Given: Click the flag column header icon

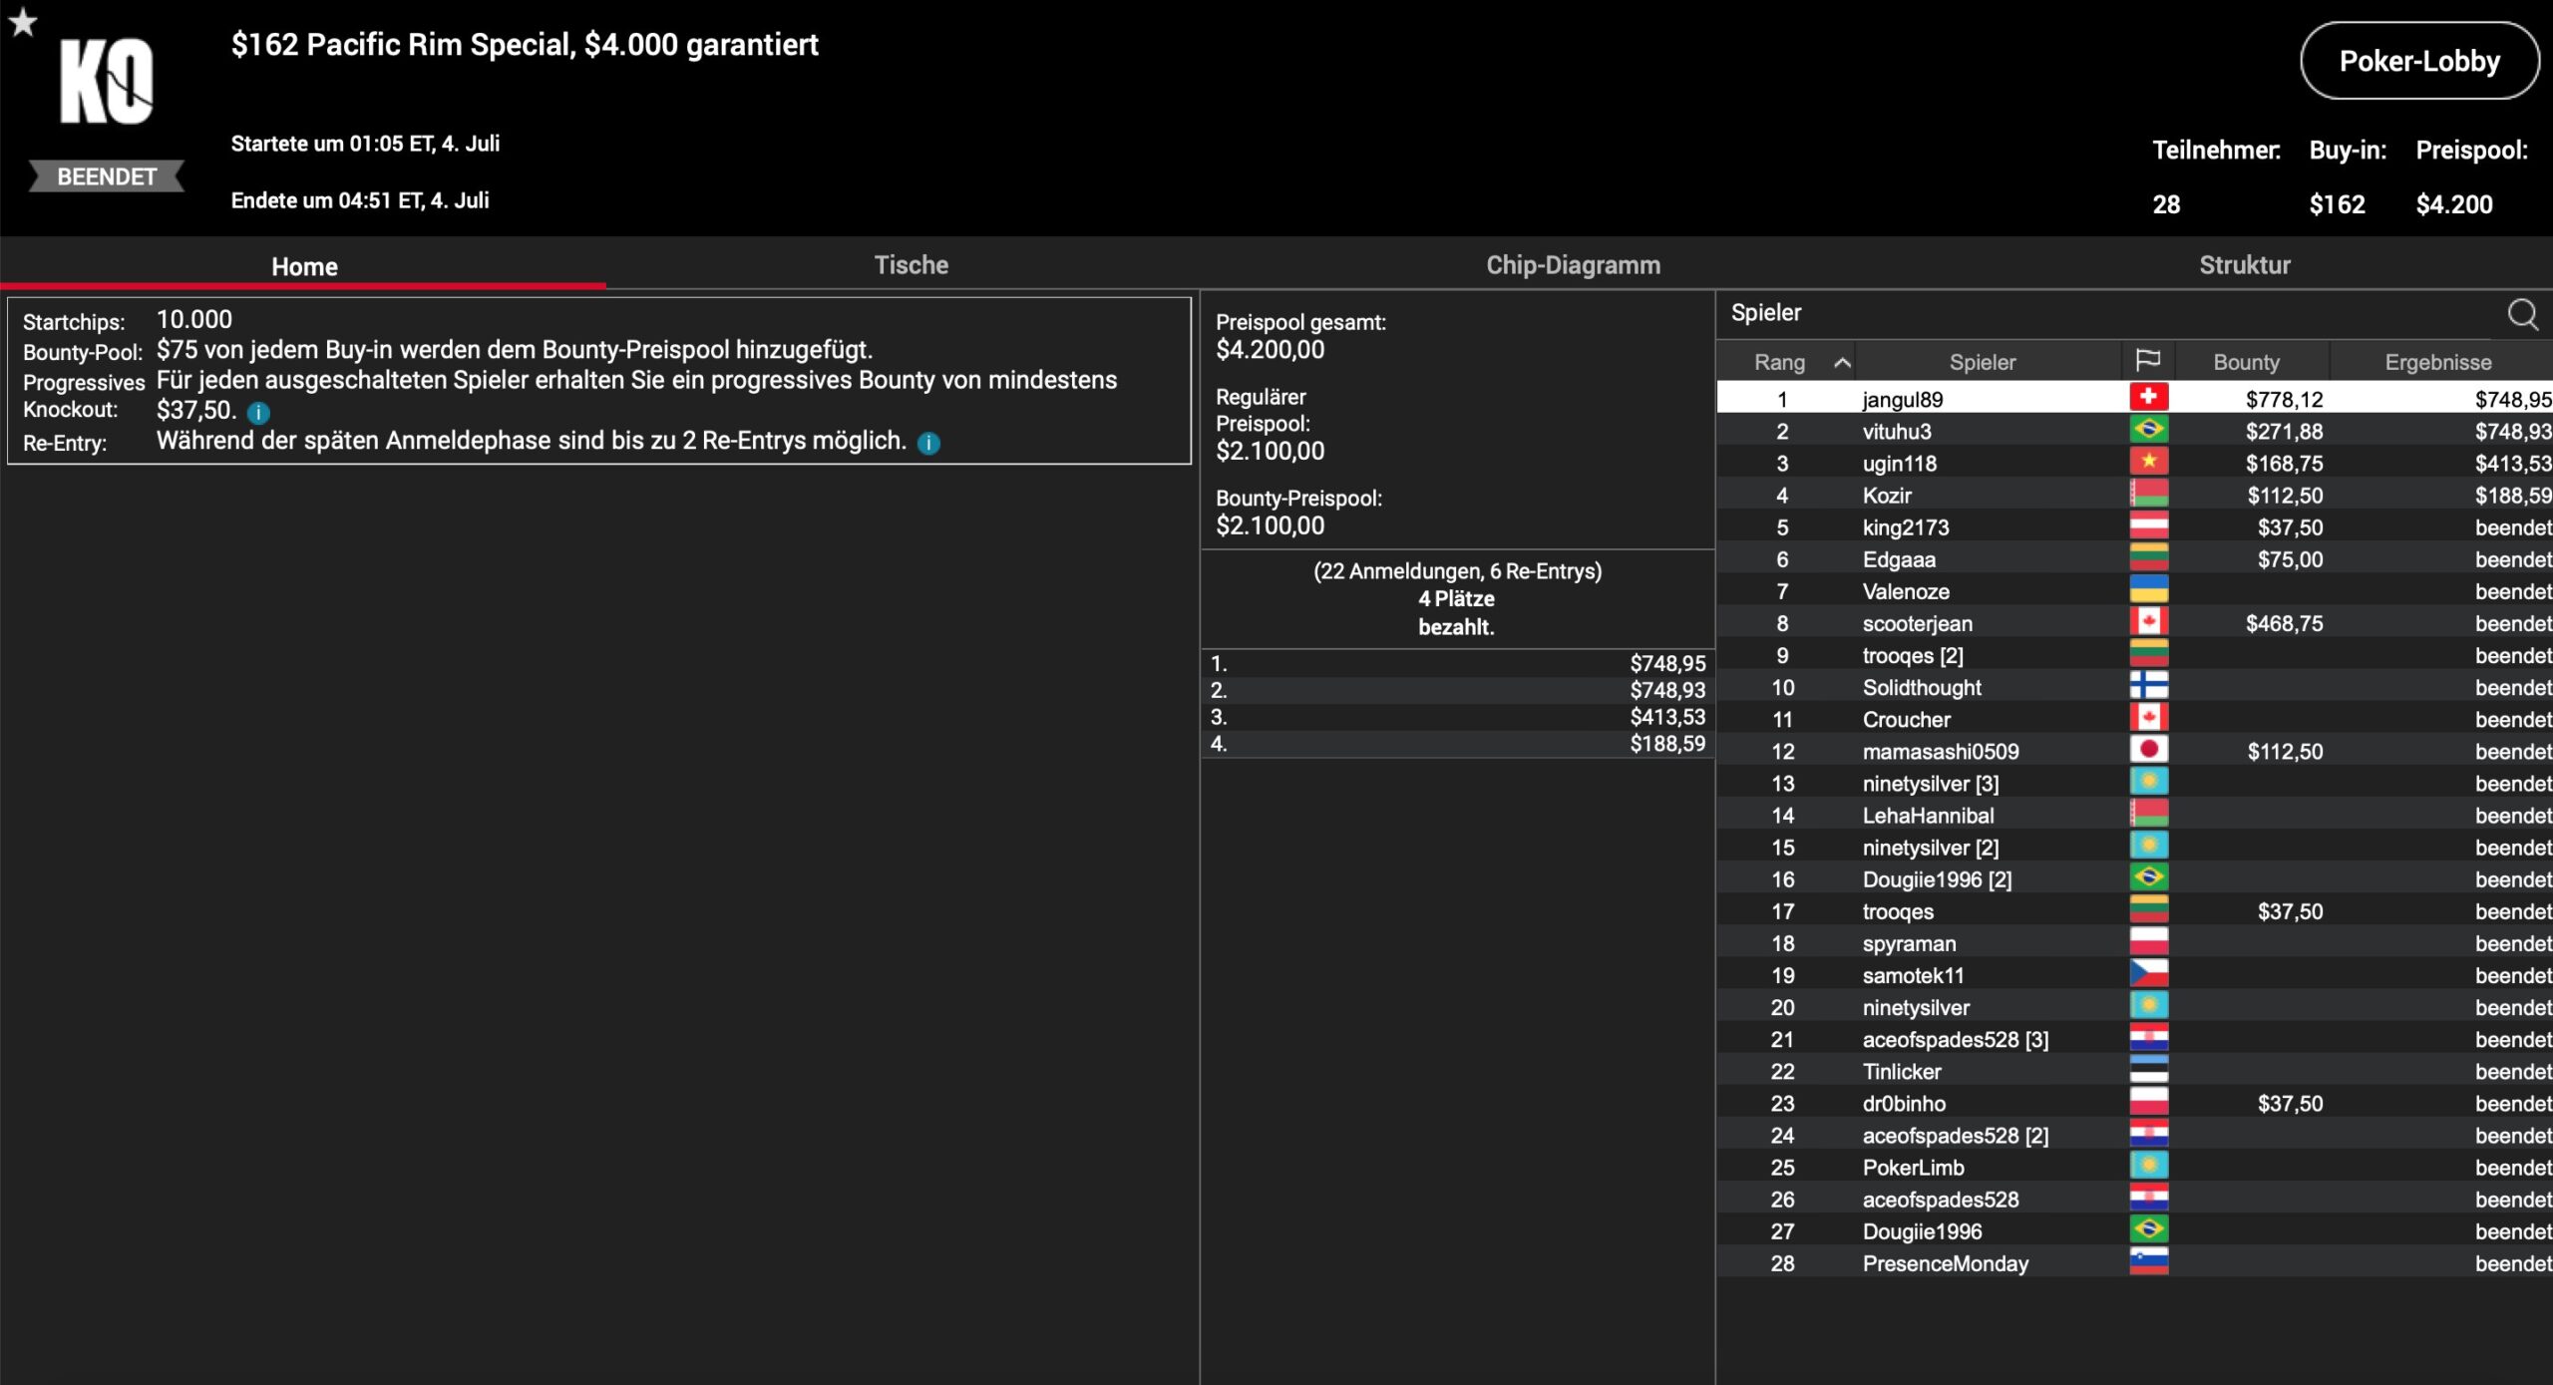Looking at the screenshot, I should point(2147,361).
